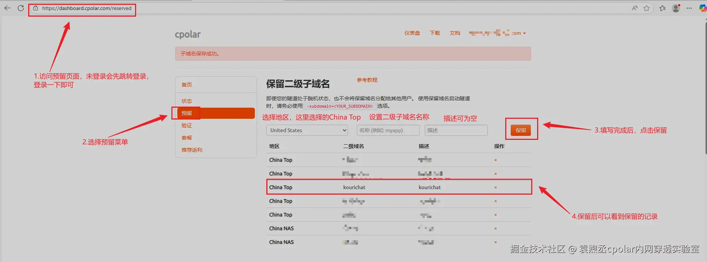Delete the first China Top row entry

496,160
